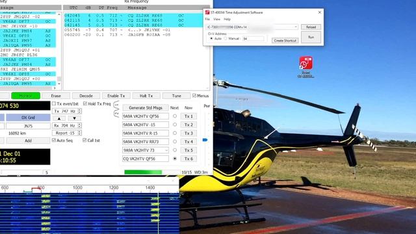Close the ST-4003W Time Adjustment window
The height and width of the screenshot is (234, 416).
point(319,12)
